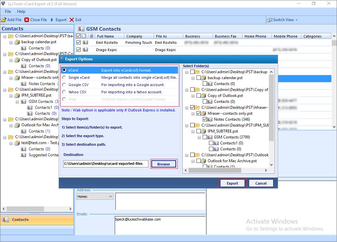Collapse backup calendar.pst node in left tree
337x242 pixels.
11,43
